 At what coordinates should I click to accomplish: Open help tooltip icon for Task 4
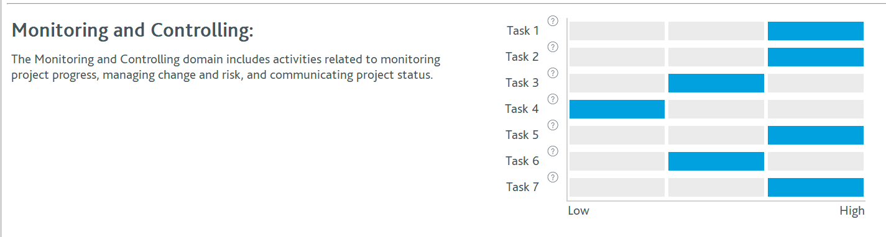tap(552, 99)
